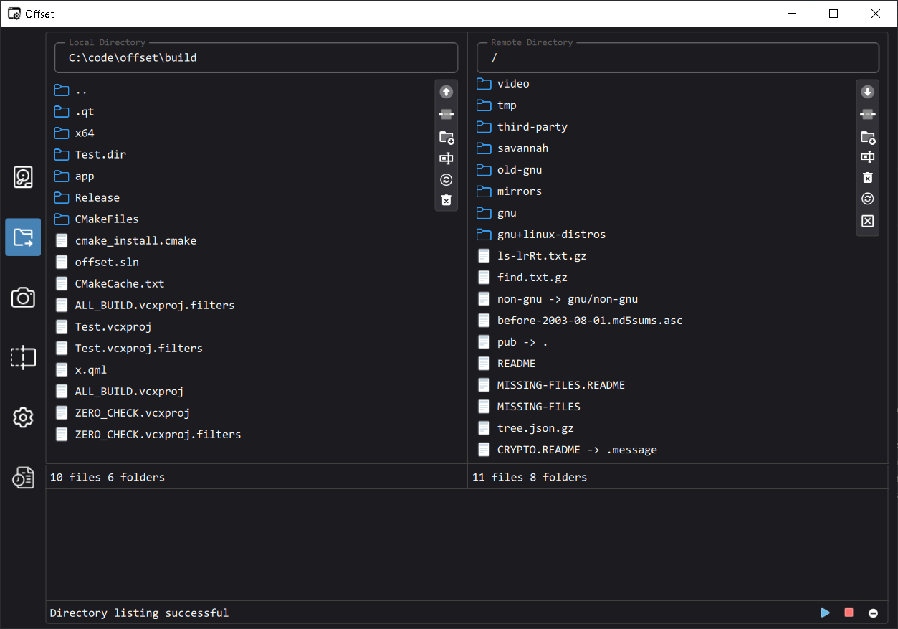Viewport: 898px width, 629px height.
Task: Click the connect icon in local toolbar
Action: [446, 114]
